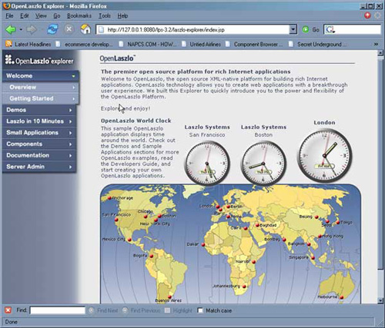385x328 pixels.
Task: Toggle the Highlight checkbox
Action: point(167,310)
